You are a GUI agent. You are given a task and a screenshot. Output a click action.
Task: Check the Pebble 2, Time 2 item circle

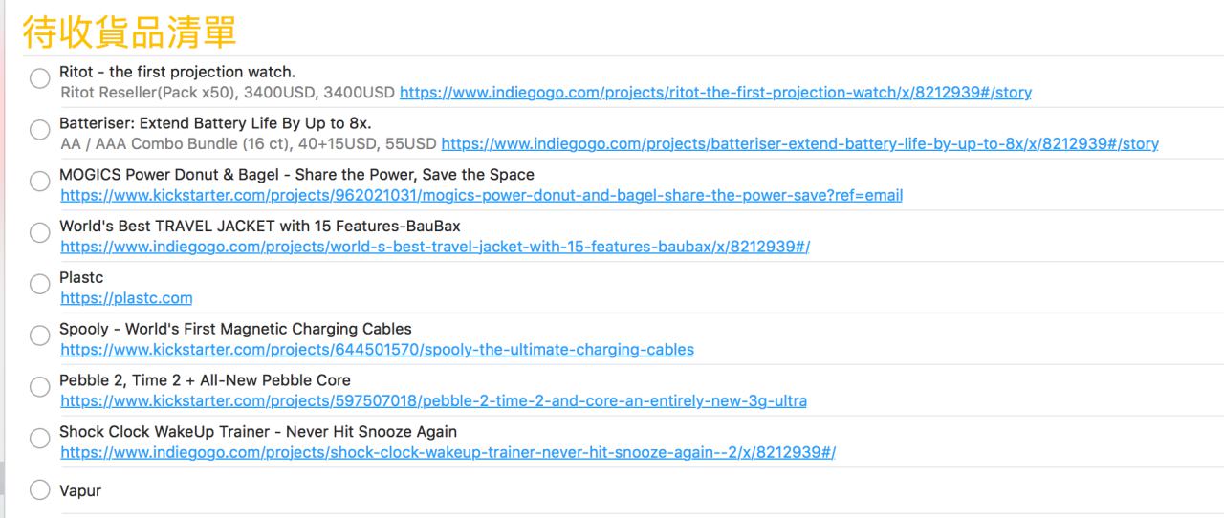(x=40, y=387)
